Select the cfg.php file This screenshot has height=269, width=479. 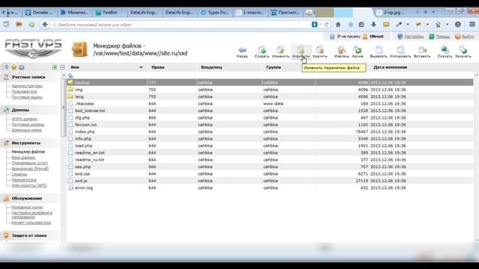coord(270,117)
